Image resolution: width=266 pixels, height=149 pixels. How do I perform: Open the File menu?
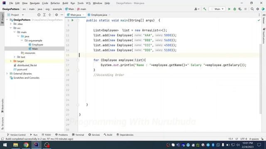click(x=11, y=3)
